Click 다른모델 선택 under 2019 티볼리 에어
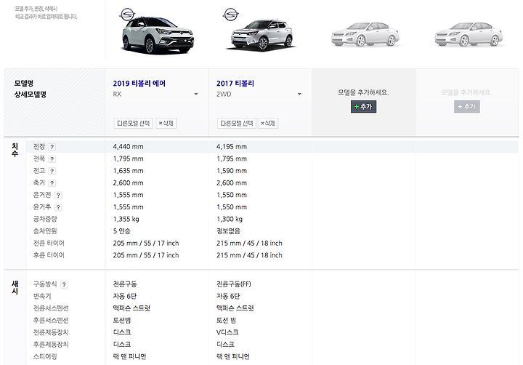523x365 pixels. tap(133, 123)
